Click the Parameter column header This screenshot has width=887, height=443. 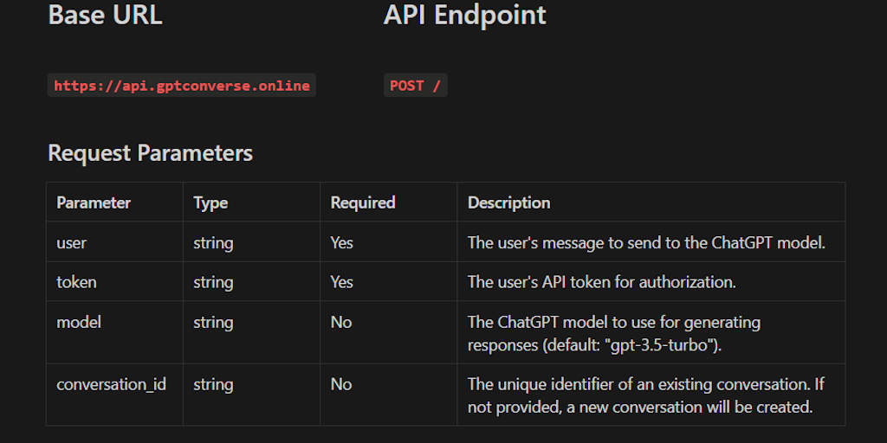click(x=94, y=202)
